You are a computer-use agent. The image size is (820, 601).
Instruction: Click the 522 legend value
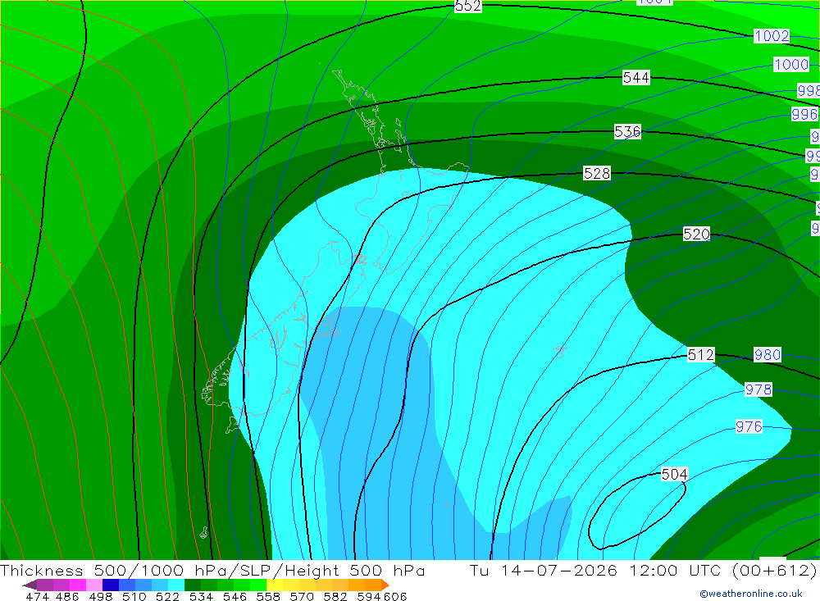tap(168, 596)
